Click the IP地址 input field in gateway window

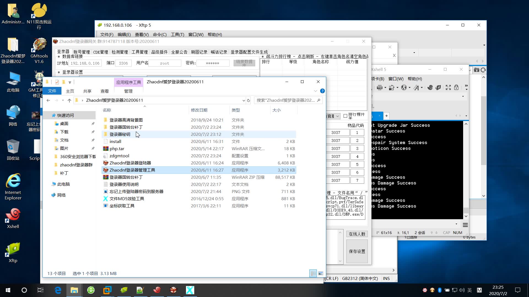point(85,63)
